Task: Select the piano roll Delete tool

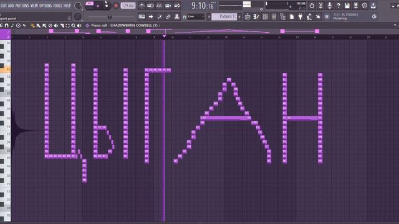Action: click(x=50, y=26)
